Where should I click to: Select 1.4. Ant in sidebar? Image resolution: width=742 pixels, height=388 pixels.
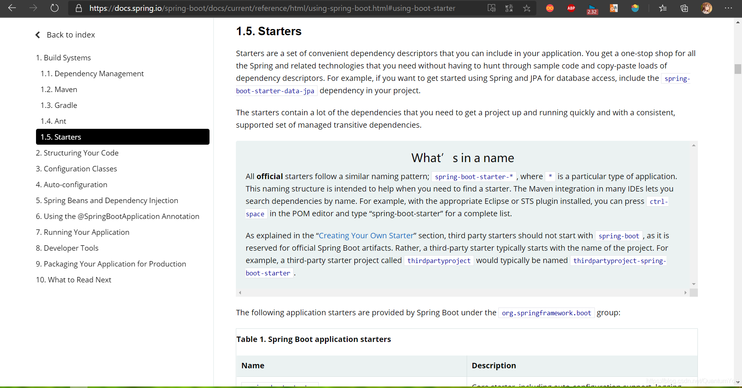[x=53, y=121]
